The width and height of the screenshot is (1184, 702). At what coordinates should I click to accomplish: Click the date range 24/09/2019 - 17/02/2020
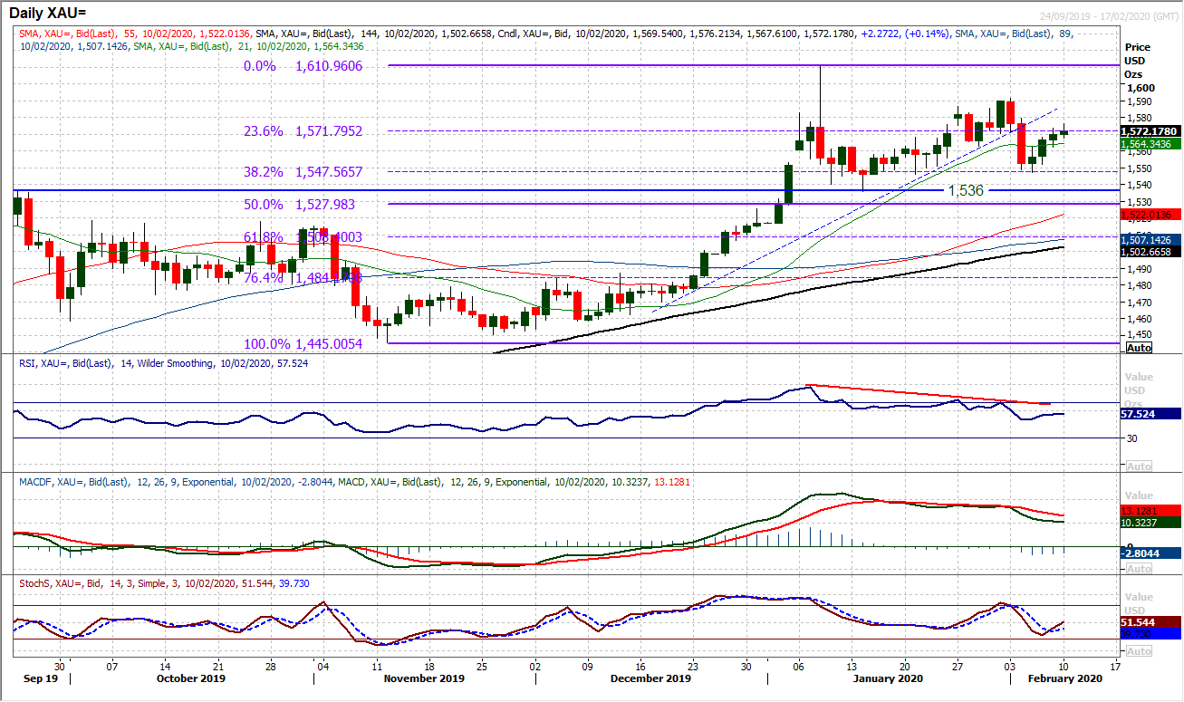(1099, 15)
